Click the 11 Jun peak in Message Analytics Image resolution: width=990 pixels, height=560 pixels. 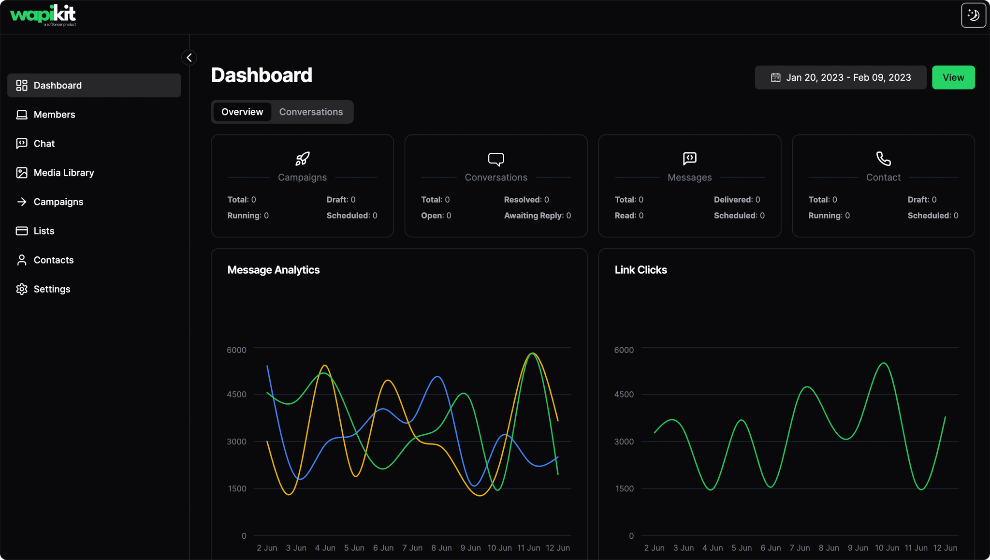pyautogui.click(x=532, y=354)
